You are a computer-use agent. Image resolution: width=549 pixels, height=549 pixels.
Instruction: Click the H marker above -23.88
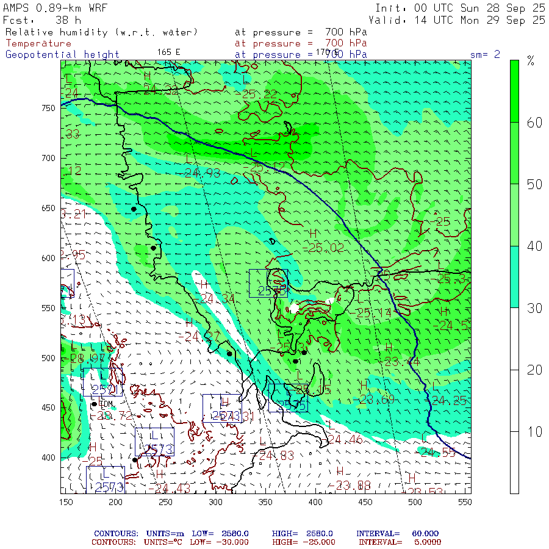(x=340, y=472)
